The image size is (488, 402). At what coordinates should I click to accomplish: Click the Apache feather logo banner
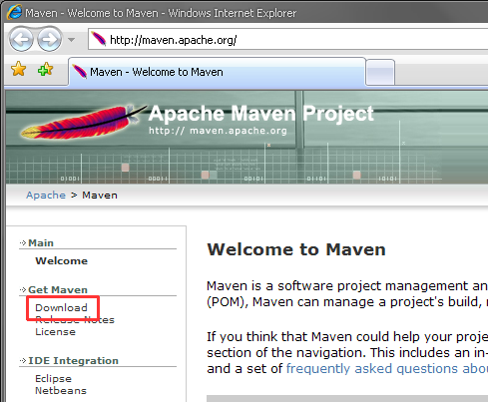coord(83,122)
